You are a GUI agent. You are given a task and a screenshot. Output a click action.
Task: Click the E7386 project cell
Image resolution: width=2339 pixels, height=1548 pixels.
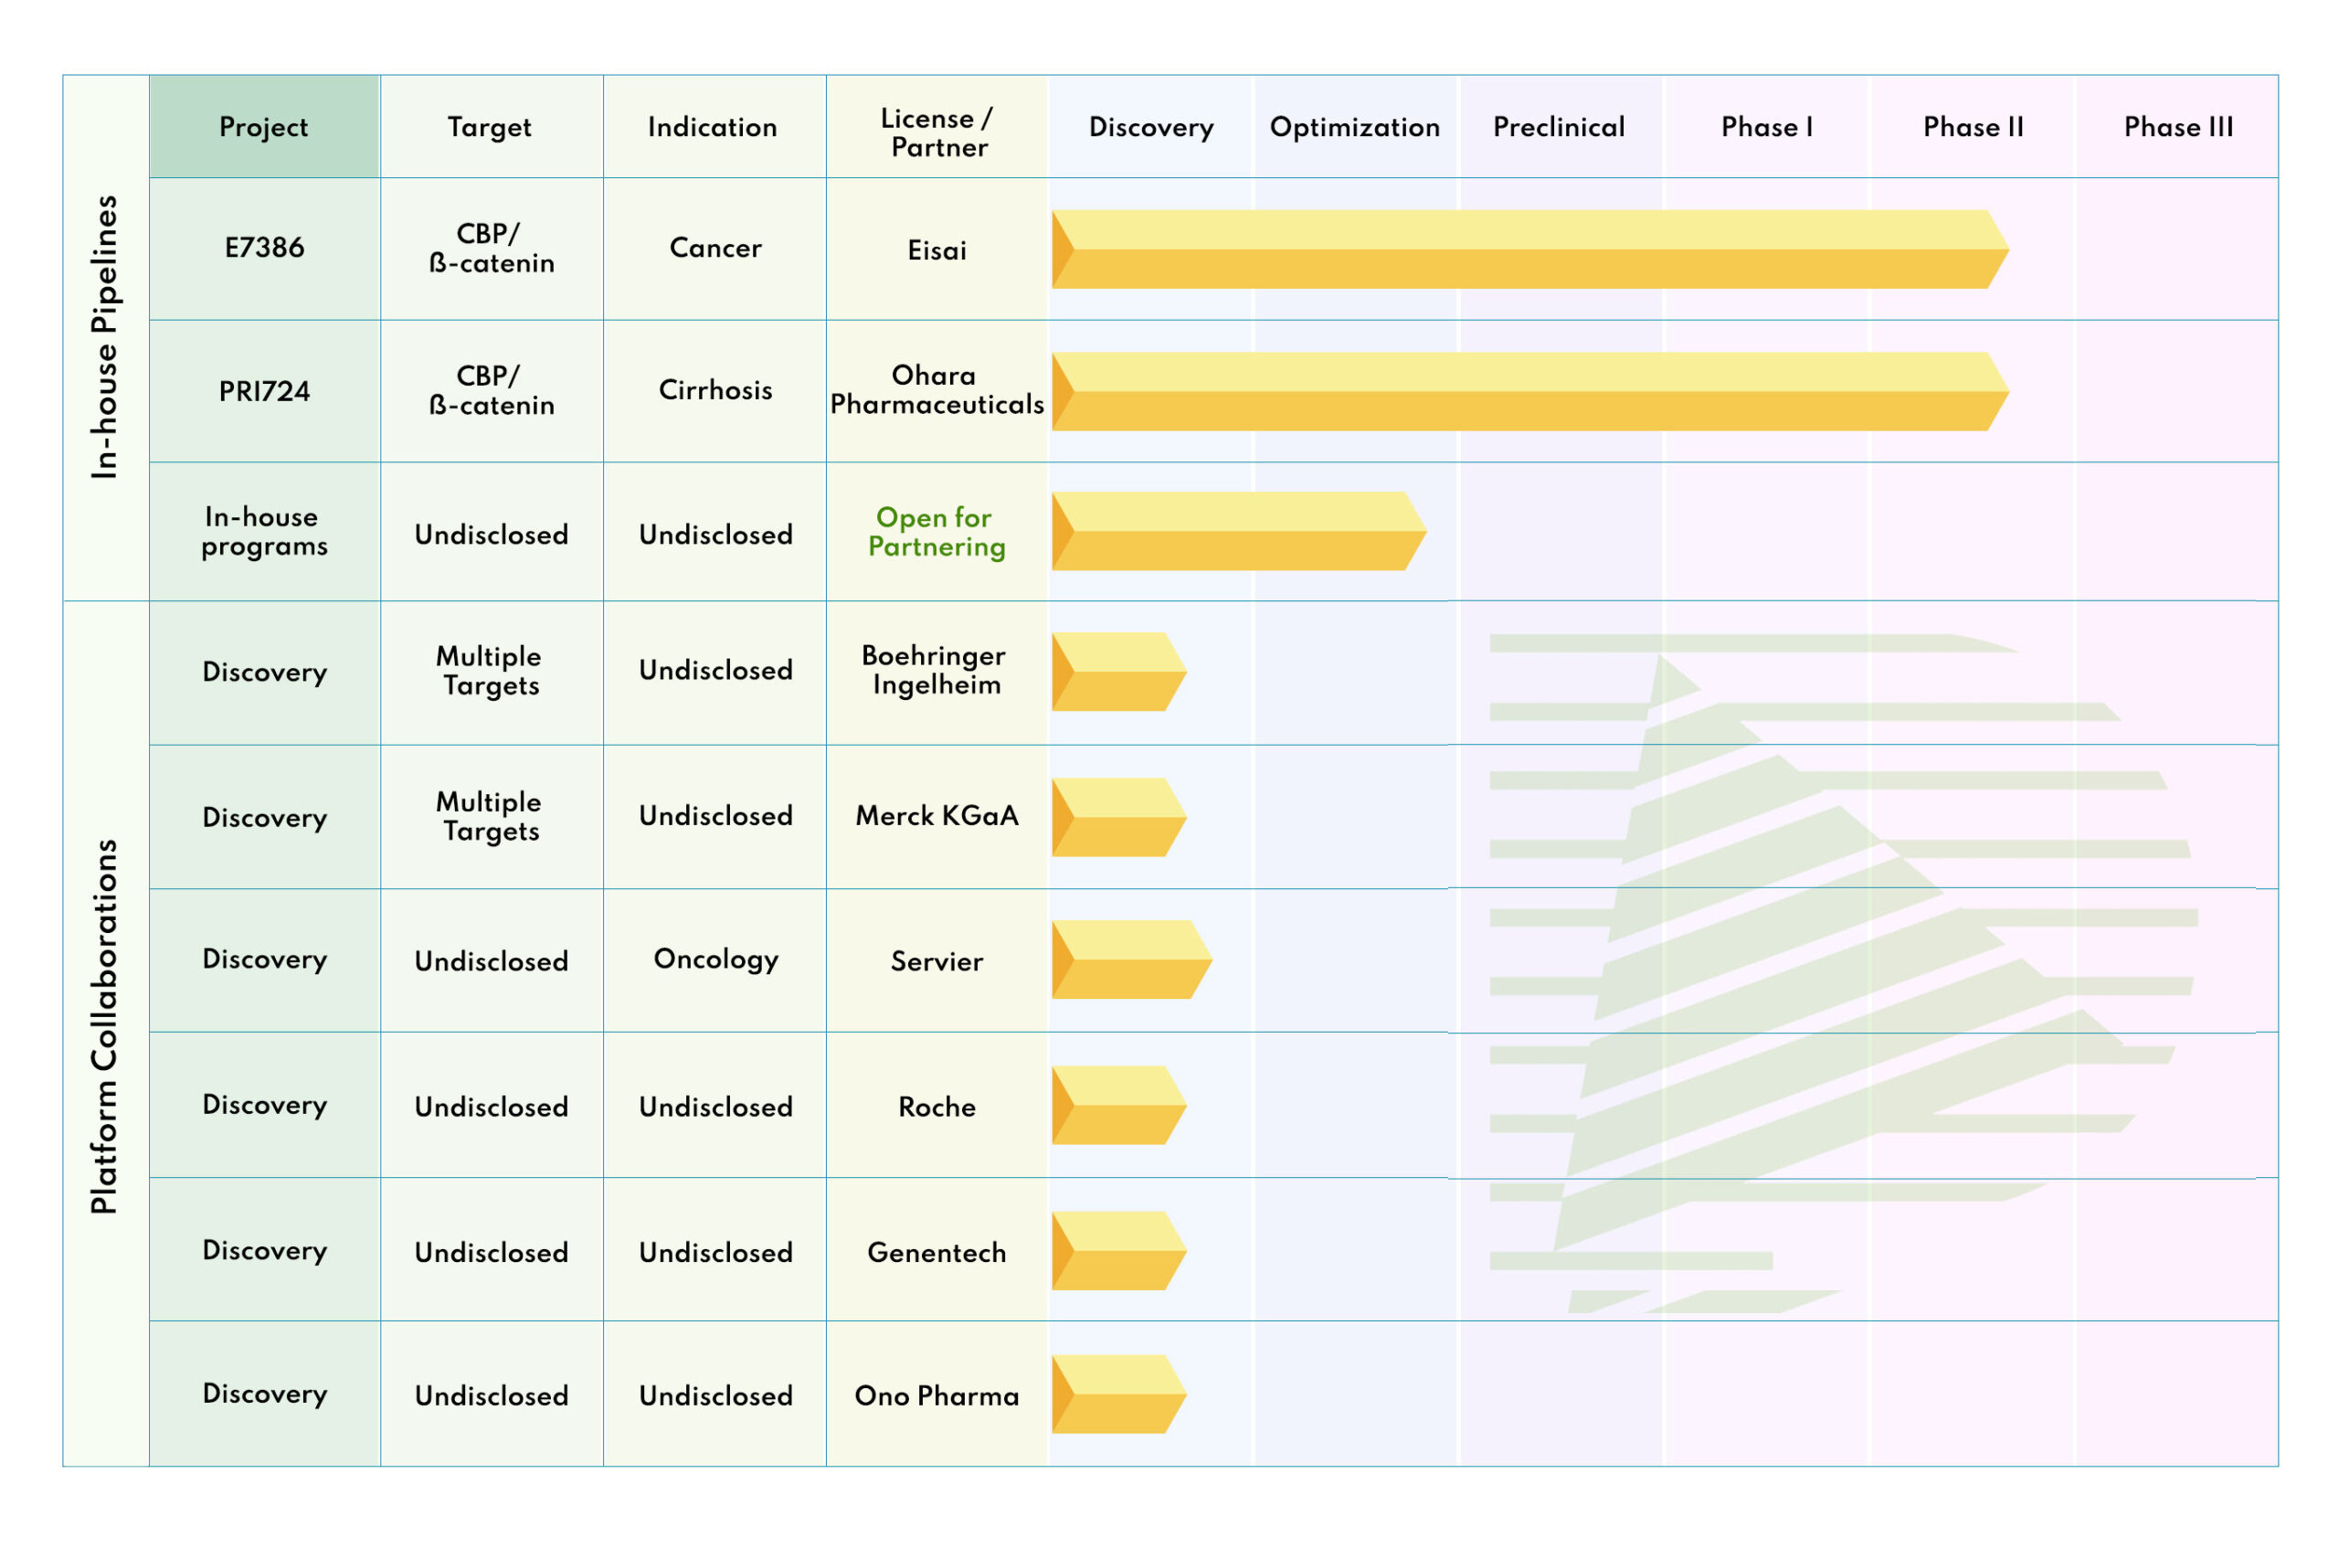click(264, 248)
